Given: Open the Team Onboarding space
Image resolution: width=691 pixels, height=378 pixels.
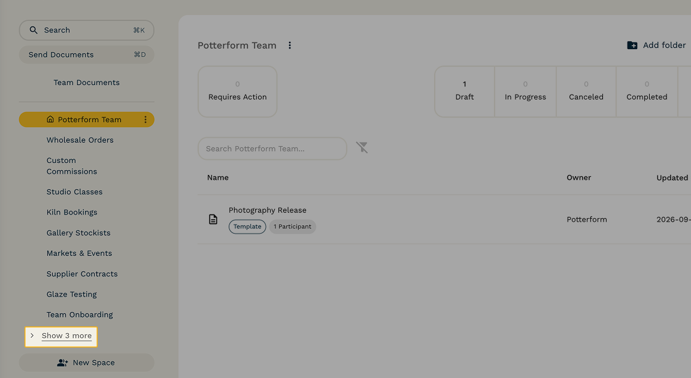Looking at the screenshot, I should click(x=80, y=315).
